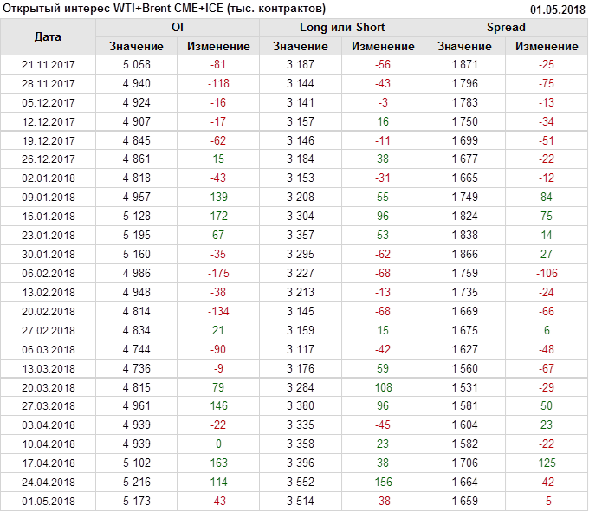Viewport: 589px width, 512px height.
Task: Click Spread change 125 for 17.04.2018
Action: [546, 465]
